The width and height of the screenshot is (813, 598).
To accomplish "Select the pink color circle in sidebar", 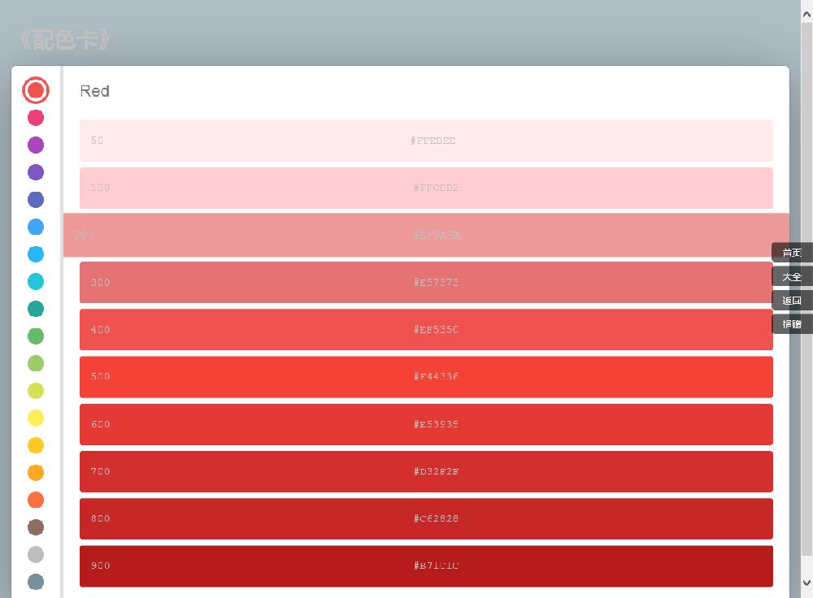I will coord(36,118).
